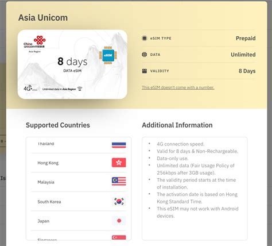Click the Additional Information heading
This screenshot has height=246, width=272.
point(177,125)
